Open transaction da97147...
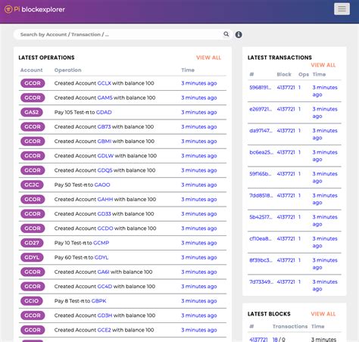Viewport: 359px width, 342px height. coord(261,131)
